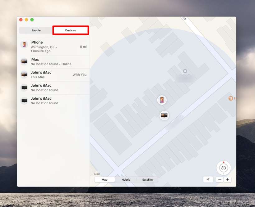The width and height of the screenshot is (255, 207).
Task: Click the iMac pin on the map
Action: 164,115
